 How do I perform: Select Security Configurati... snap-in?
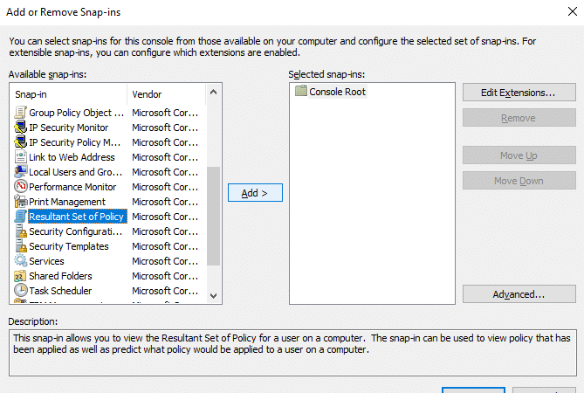(76, 231)
